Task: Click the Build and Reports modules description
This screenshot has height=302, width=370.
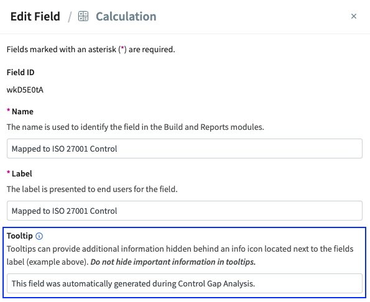Action: 135,127
